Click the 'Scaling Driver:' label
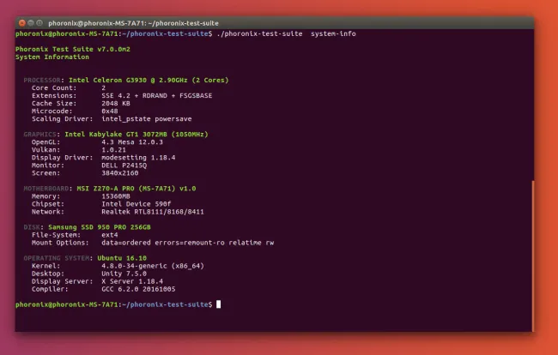558x355 pixels. (63, 118)
